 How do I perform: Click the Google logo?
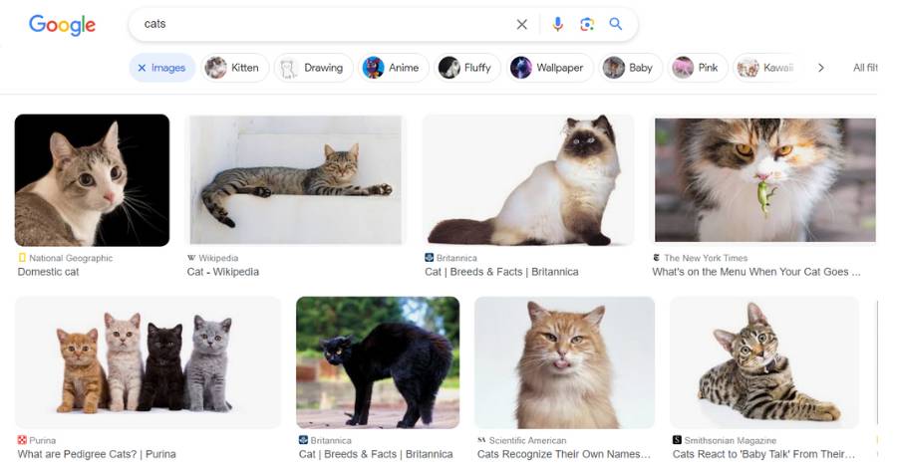point(62,25)
